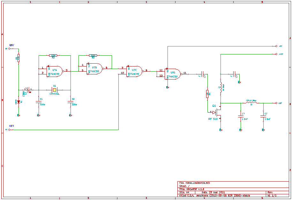
Task: Click the QSY input connector
Action: [x=9, y=49]
